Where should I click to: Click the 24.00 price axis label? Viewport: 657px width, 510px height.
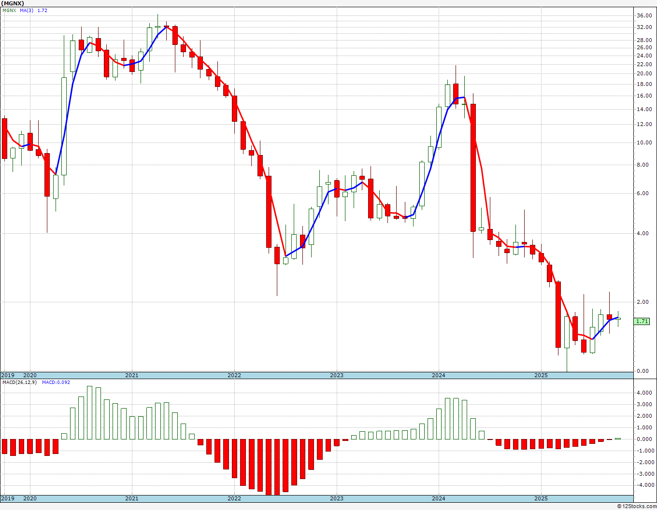tap(644, 56)
